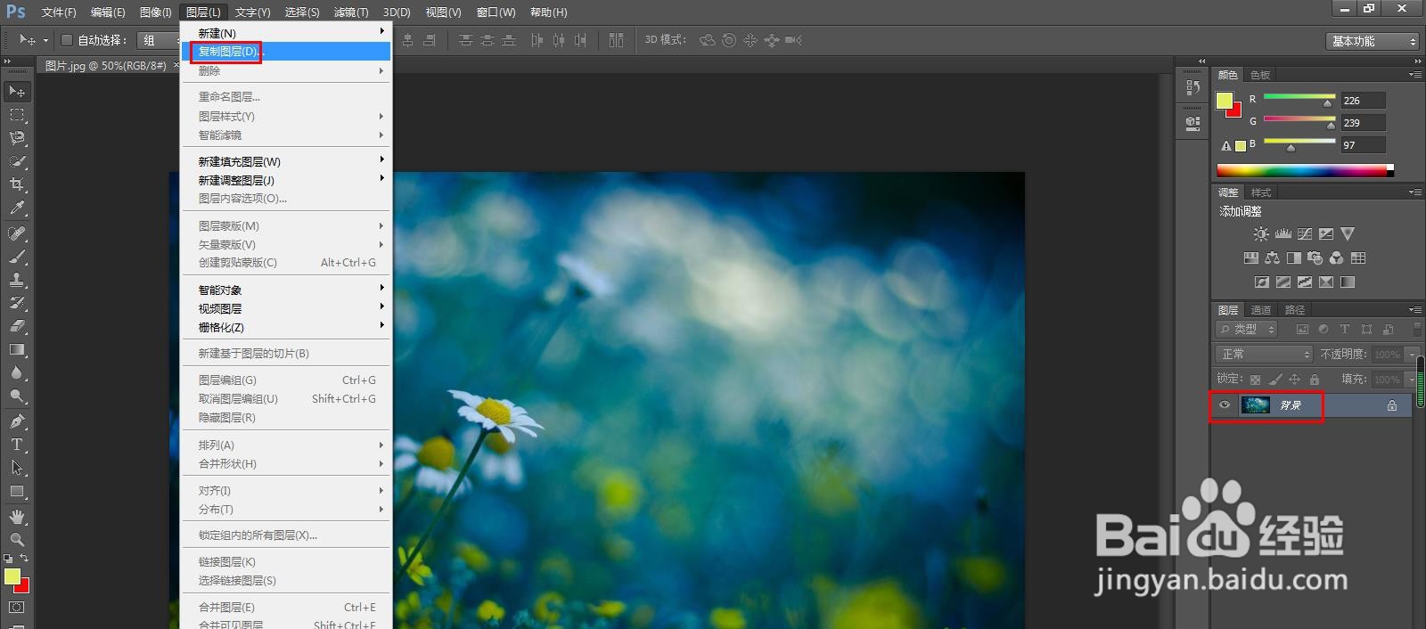1426x629 pixels.
Task: Select the Blur tool
Action: point(17,372)
